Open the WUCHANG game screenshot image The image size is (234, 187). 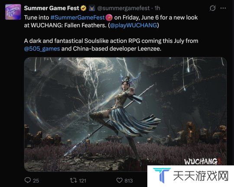[x=125, y=114]
